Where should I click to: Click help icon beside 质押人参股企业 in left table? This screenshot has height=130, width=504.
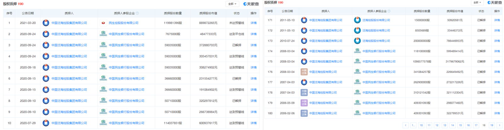pos(137,13)
